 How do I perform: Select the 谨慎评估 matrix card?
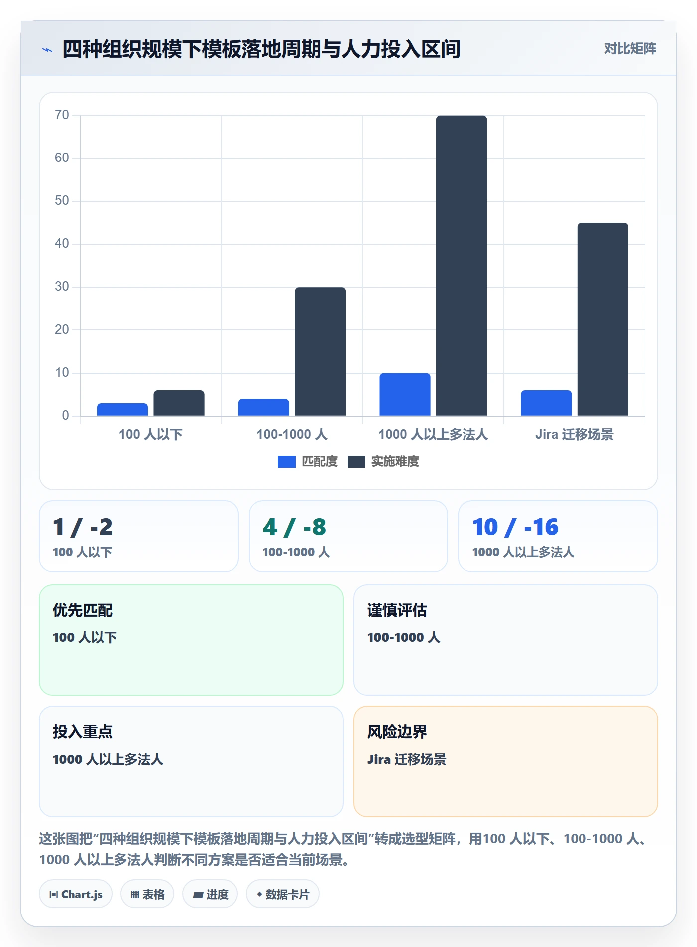[x=506, y=640]
